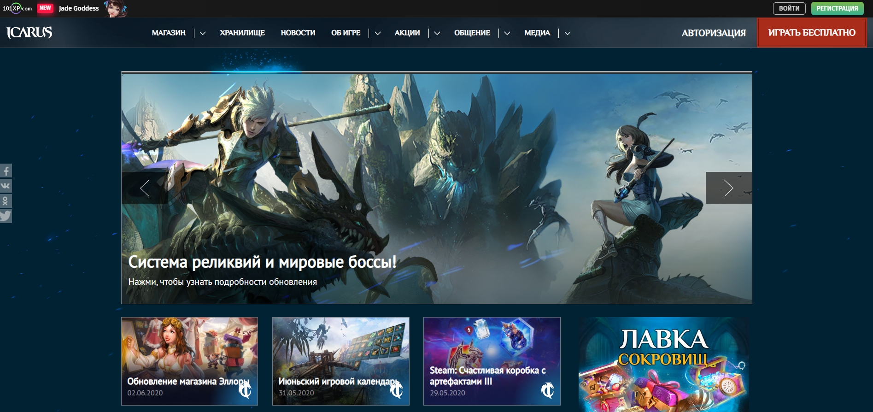This screenshot has width=873, height=412.
Task: Expand the ОБ ИГРЕ dropdown arrow
Action: pyautogui.click(x=377, y=33)
